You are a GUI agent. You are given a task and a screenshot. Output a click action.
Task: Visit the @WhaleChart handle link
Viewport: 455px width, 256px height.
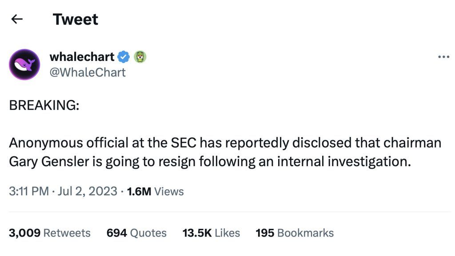[88, 72]
